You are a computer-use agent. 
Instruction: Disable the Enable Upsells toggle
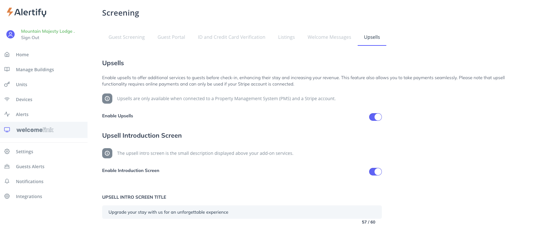(375, 117)
